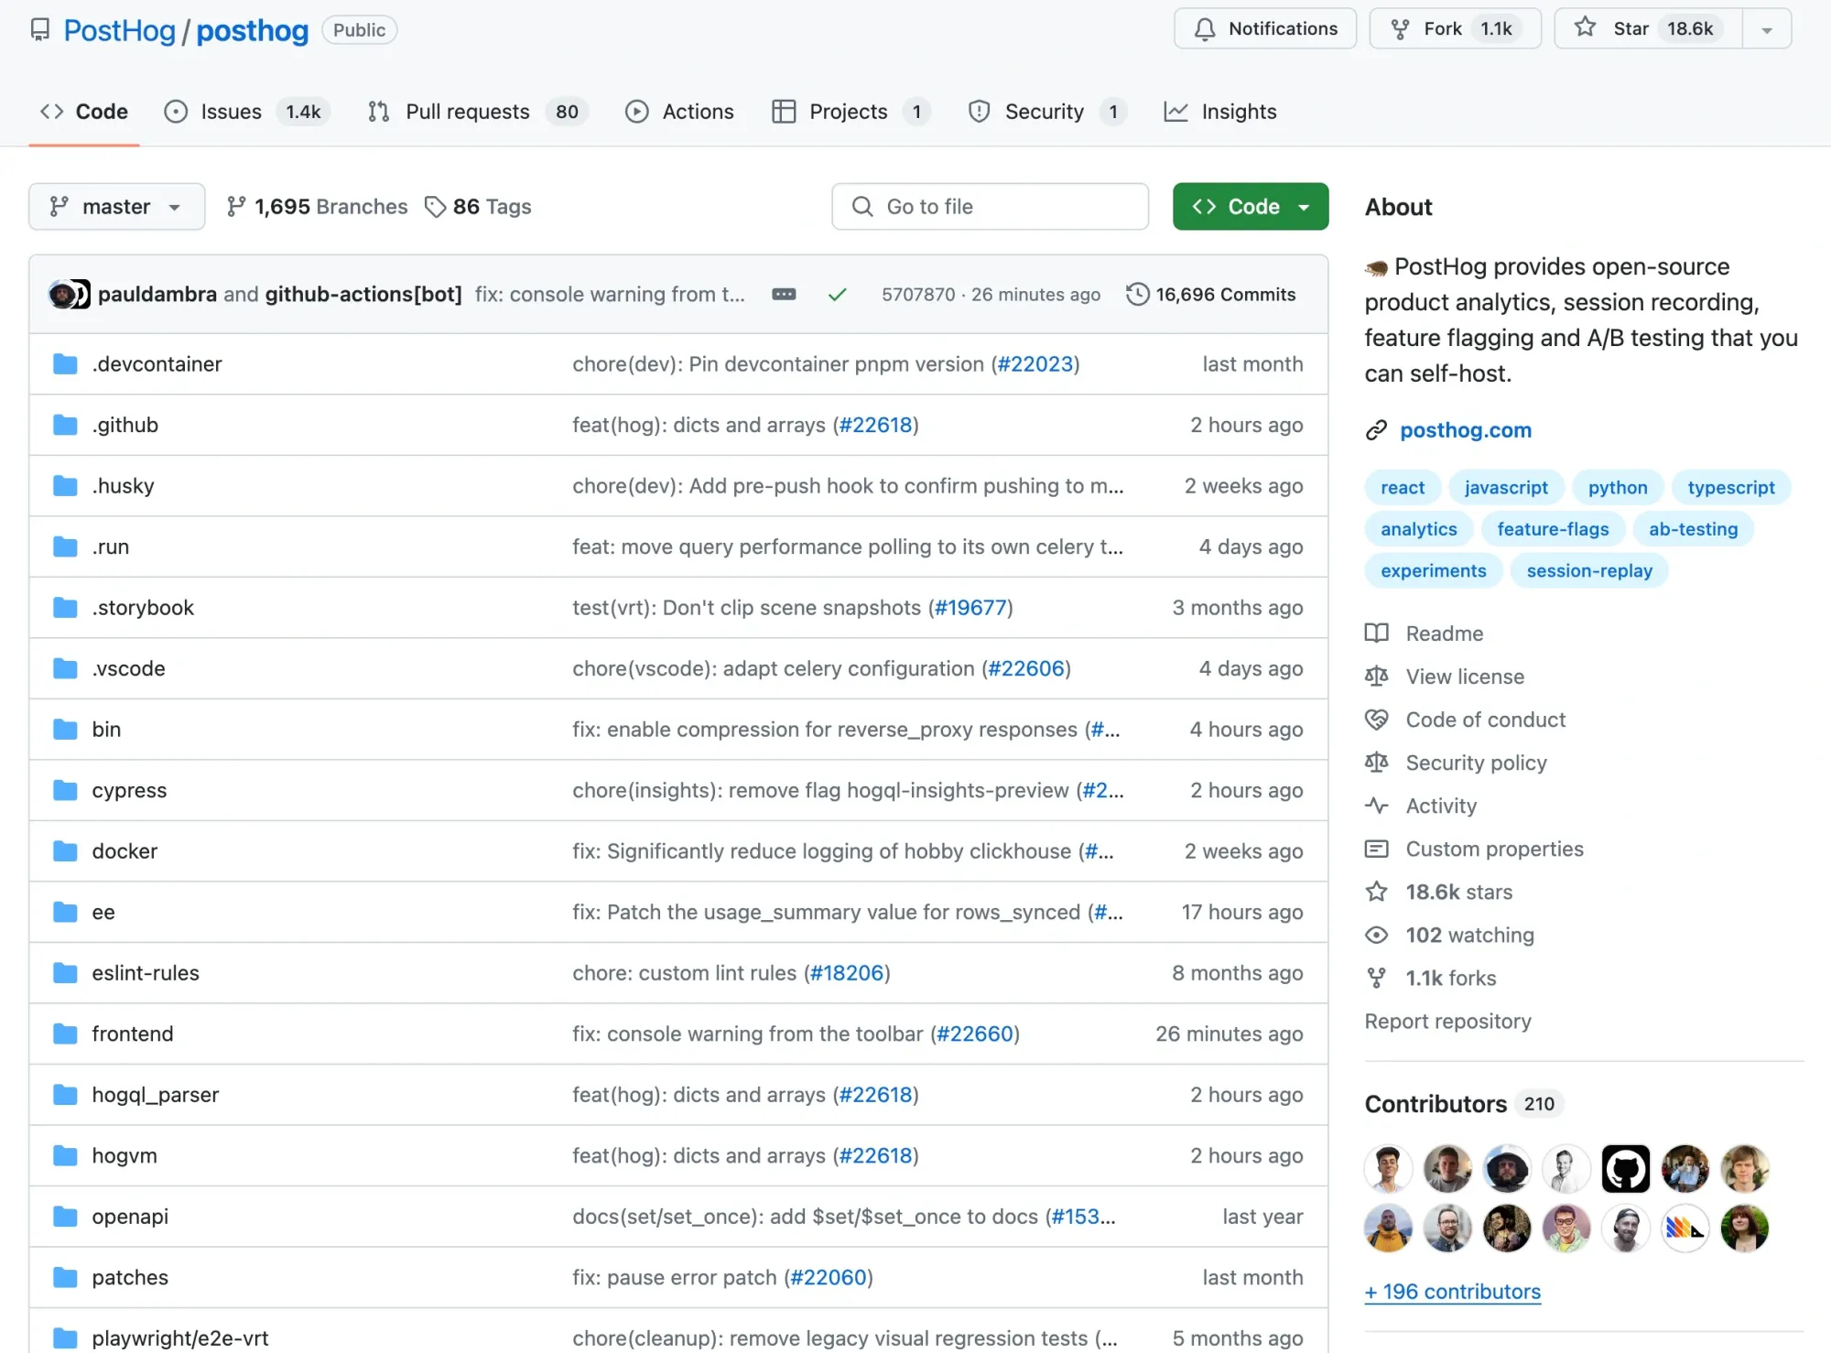
Task: Open the Projects tab
Action: click(x=850, y=112)
